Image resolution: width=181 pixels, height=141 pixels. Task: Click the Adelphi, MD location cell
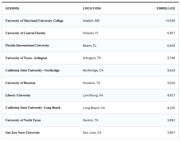91,21
